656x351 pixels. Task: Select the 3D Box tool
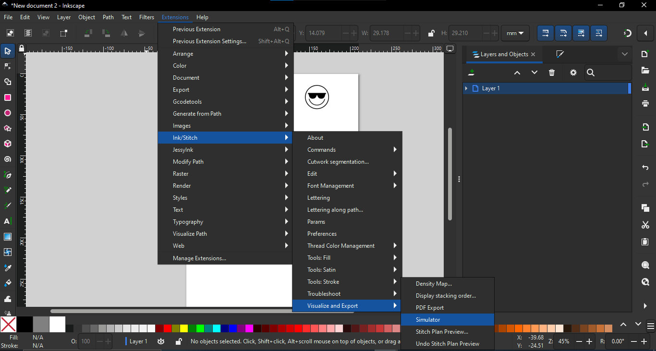tap(8, 144)
